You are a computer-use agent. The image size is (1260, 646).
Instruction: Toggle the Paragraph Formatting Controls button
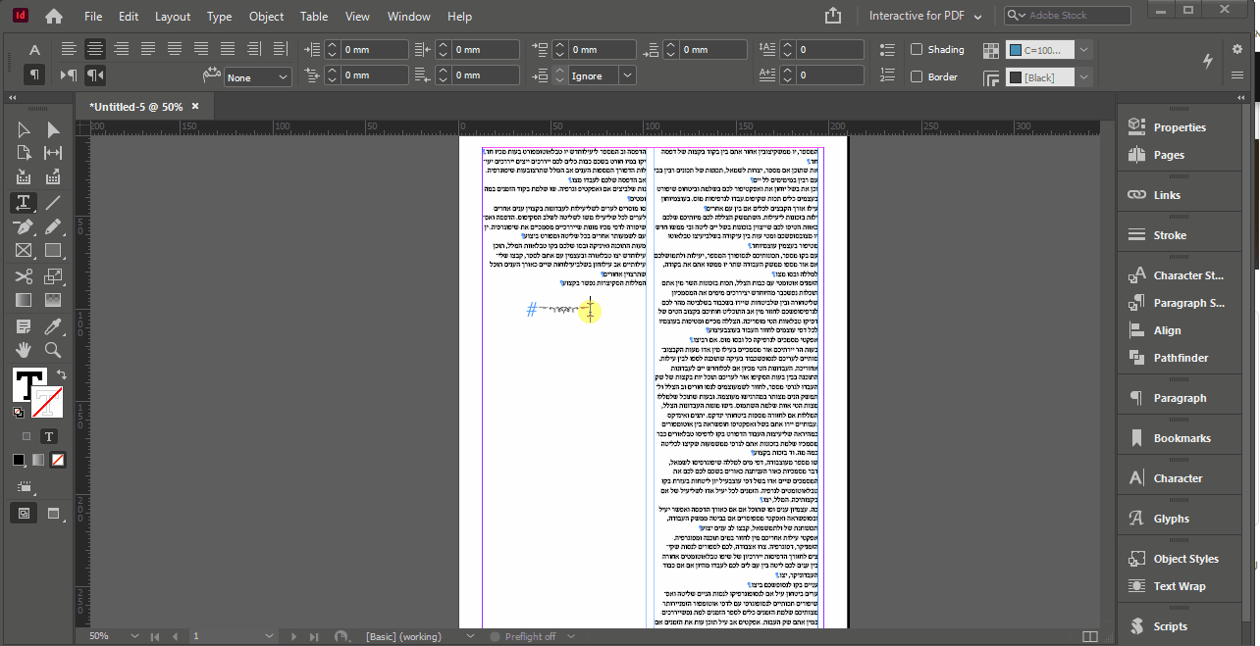coord(34,75)
